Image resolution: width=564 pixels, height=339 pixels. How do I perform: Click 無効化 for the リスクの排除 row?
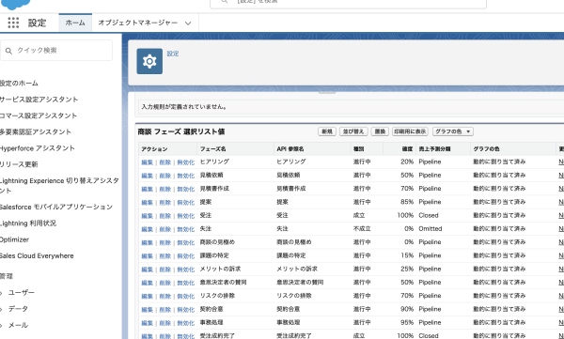185,296
